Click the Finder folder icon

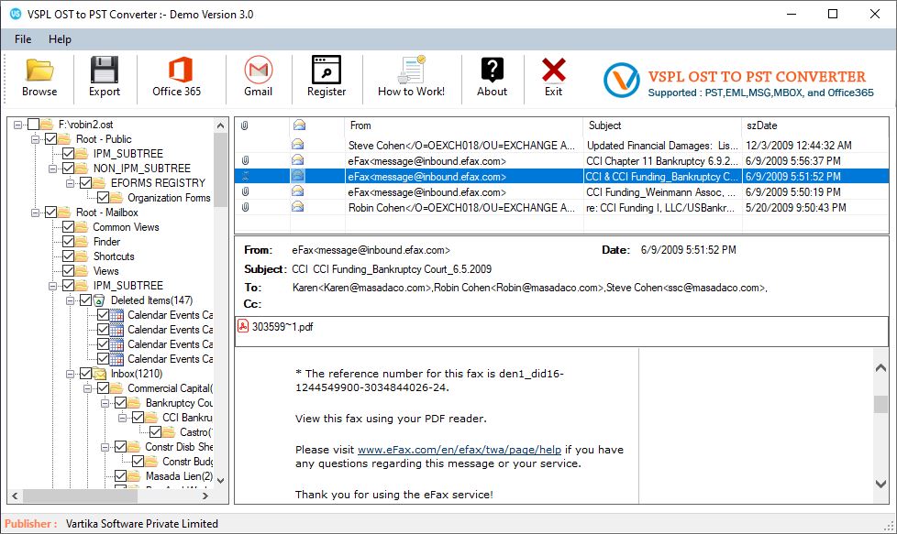coord(82,242)
